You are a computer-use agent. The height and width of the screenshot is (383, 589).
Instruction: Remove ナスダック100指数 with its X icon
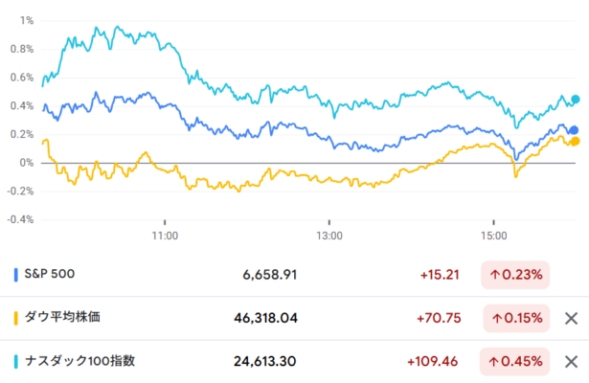[571, 362]
